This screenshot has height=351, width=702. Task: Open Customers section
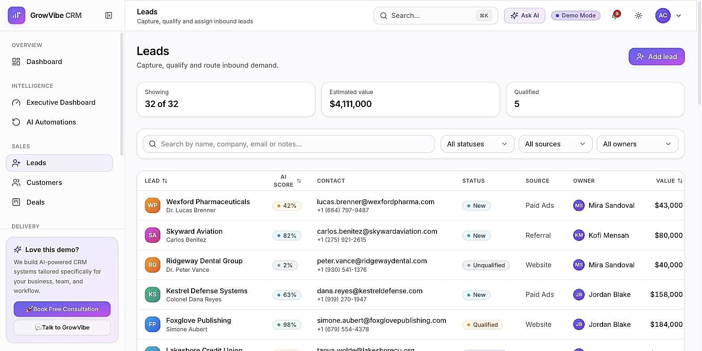pyautogui.click(x=60, y=183)
